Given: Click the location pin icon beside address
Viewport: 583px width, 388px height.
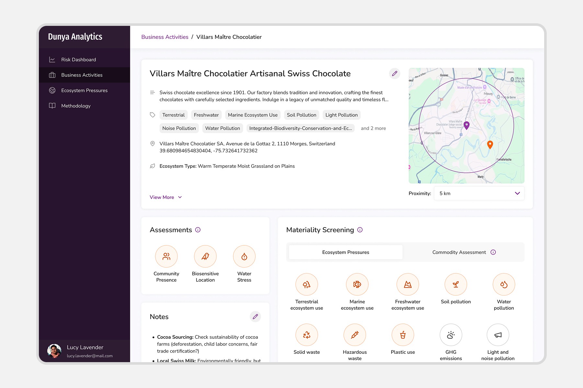Looking at the screenshot, I should click(x=153, y=144).
